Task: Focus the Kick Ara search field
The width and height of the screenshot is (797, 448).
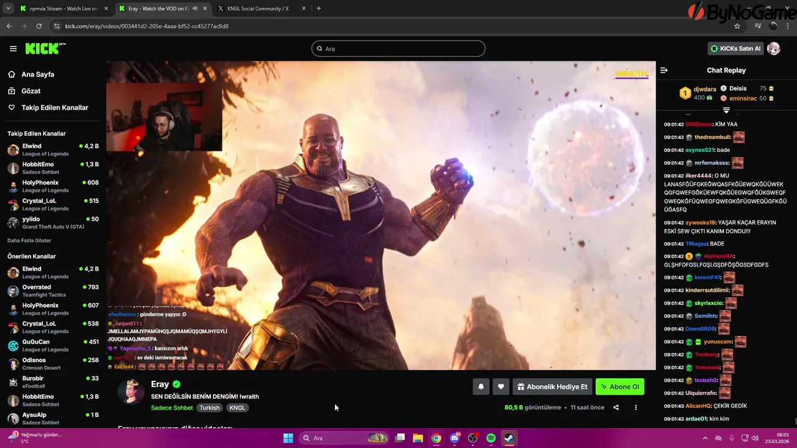Action: pyautogui.click(x=398, y=49)
